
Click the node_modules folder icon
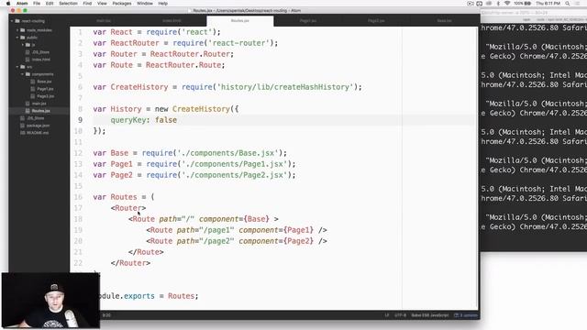(22, 30)
